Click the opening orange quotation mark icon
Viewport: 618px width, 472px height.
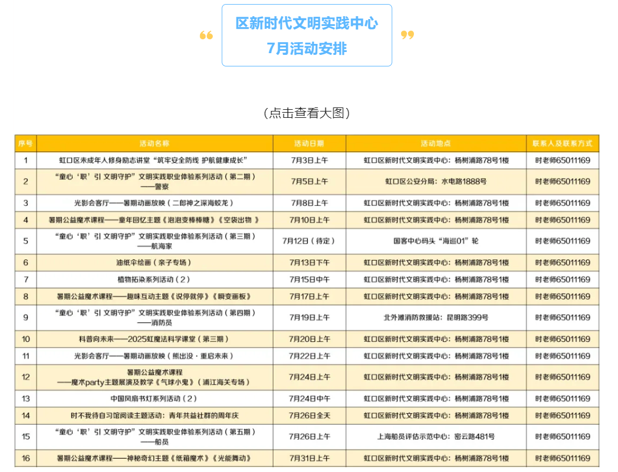[206, 35]
